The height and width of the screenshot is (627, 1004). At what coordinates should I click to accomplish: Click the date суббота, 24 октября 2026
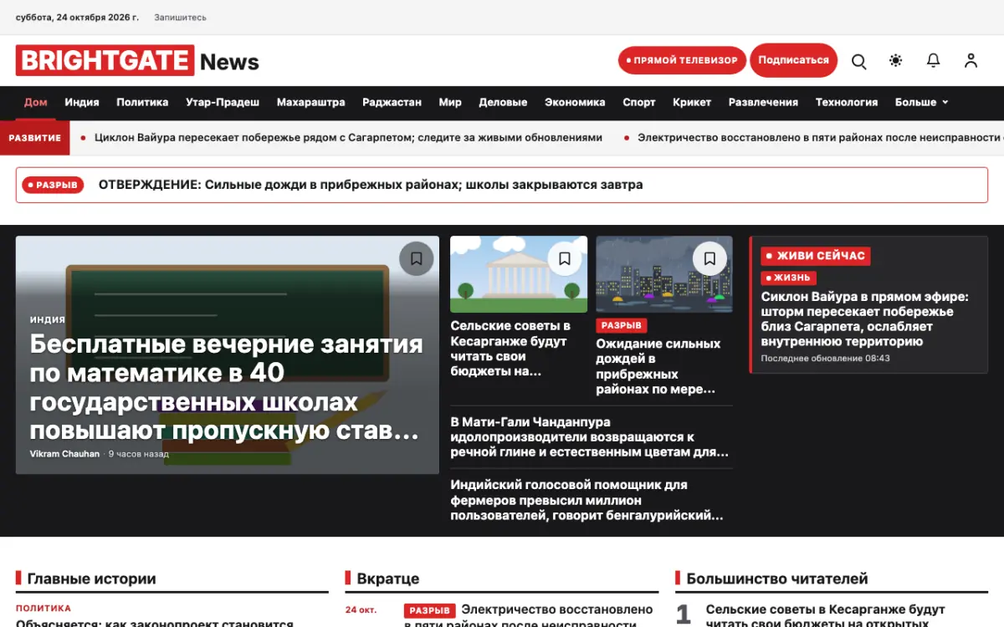(77, 18)
